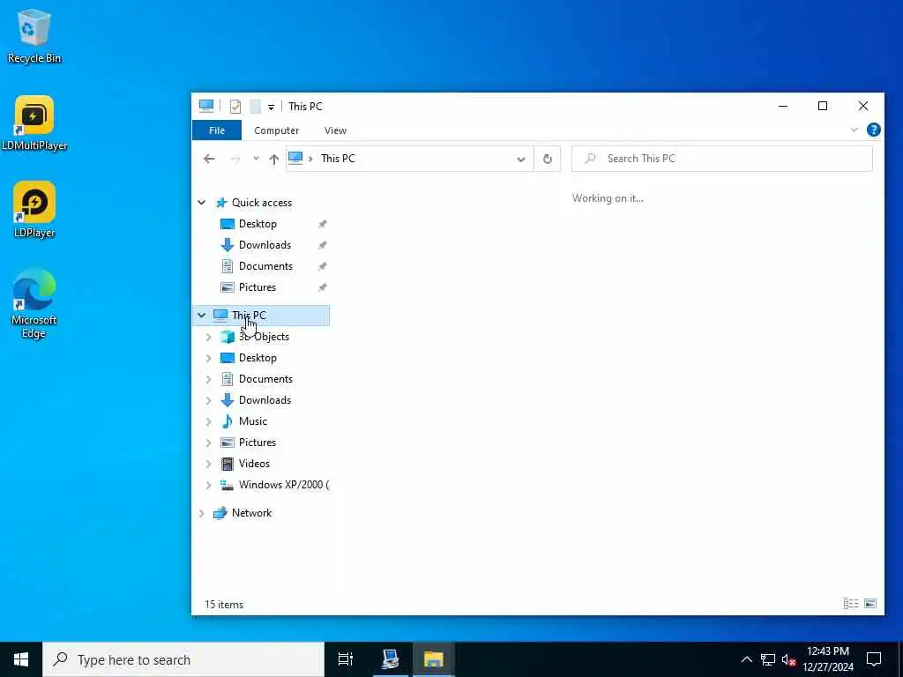Open the clock showing 12:43 PM

[828, 659]
